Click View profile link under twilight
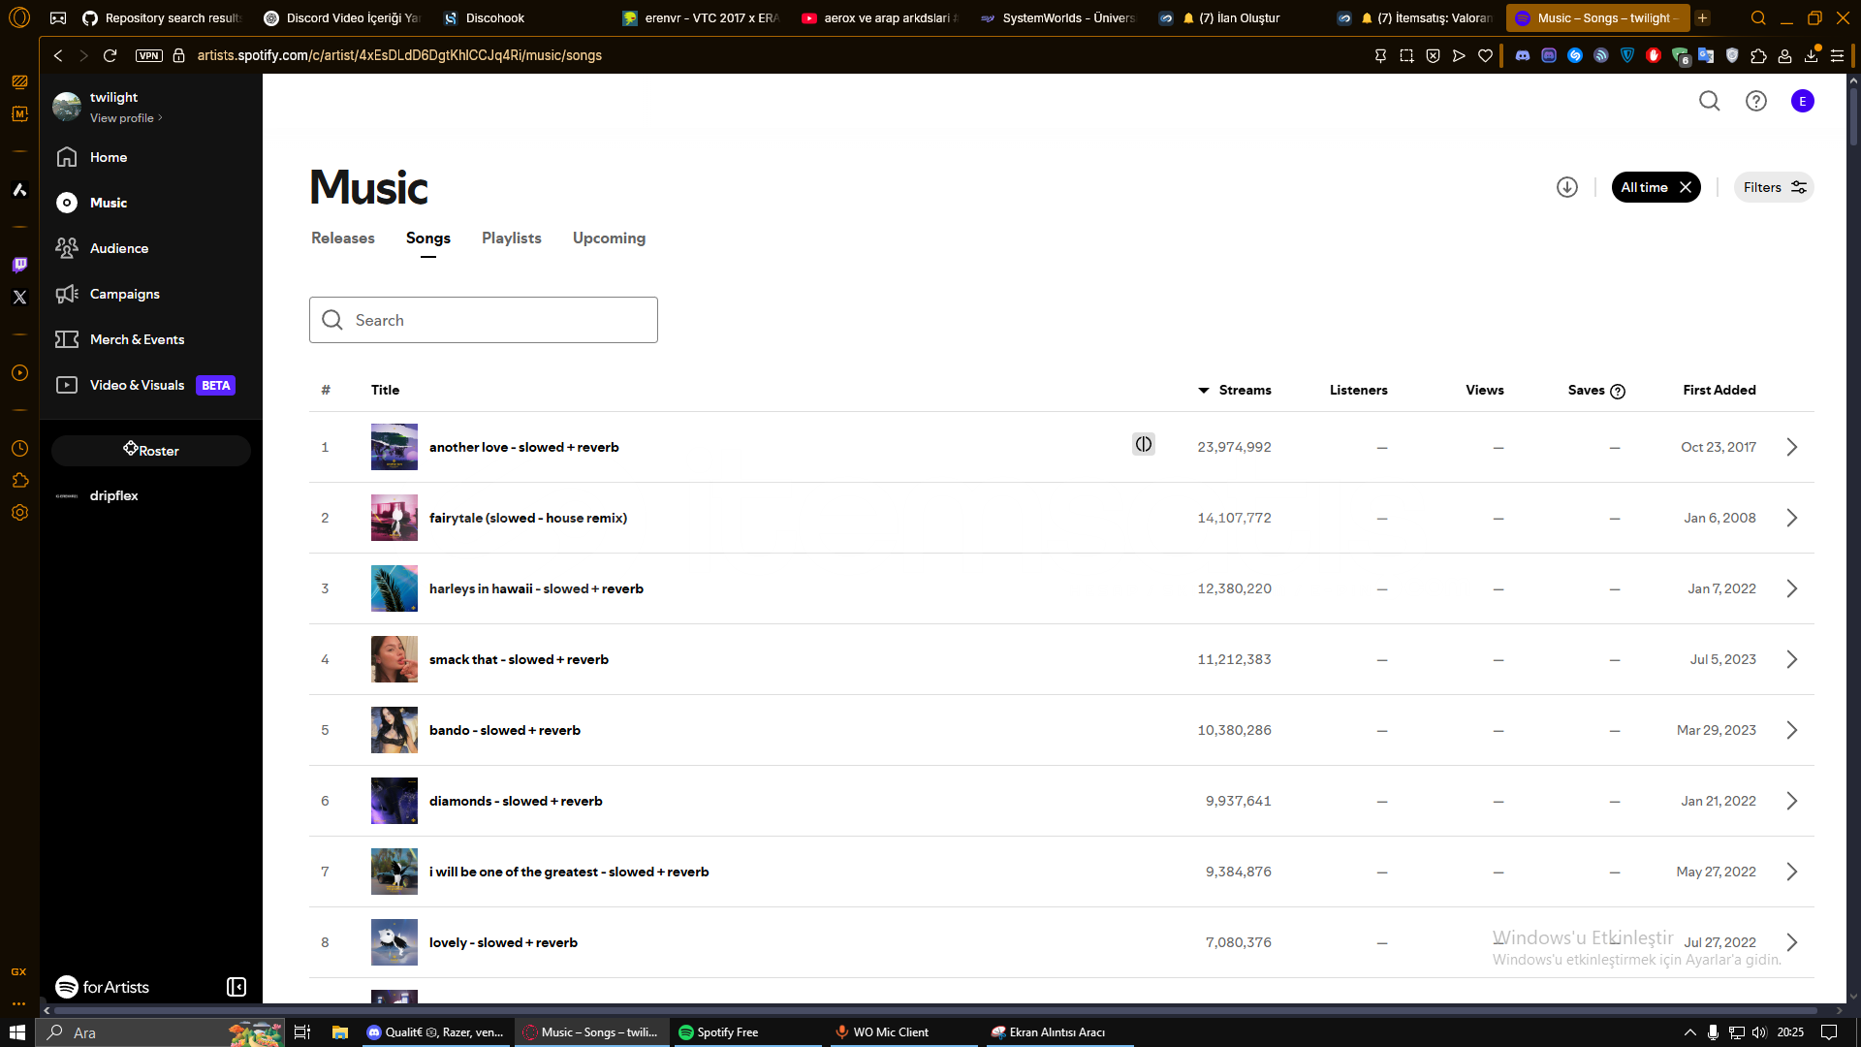This screenshot has height=1047, width=1861. coord(126,118)
